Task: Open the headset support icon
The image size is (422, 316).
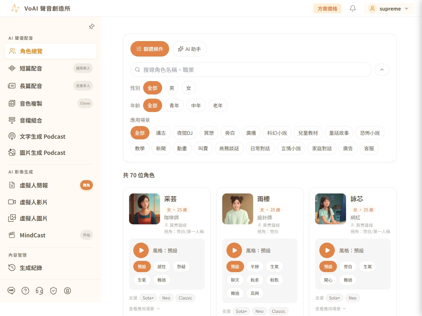Action: [x=39, y=291]
